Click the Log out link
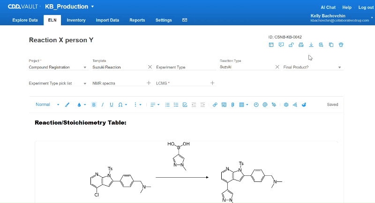This screenshot has width=375, height=203. [x=366, y=8]
